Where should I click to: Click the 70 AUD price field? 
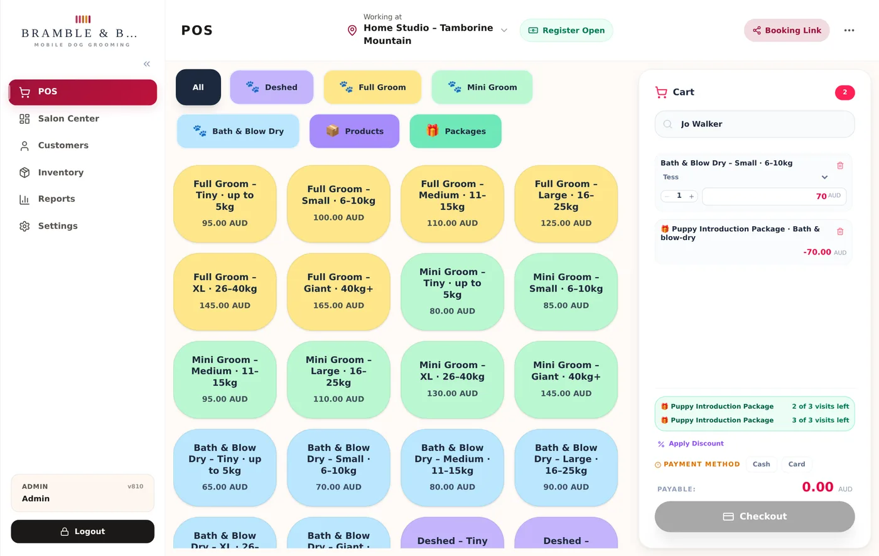coord(774,197)
